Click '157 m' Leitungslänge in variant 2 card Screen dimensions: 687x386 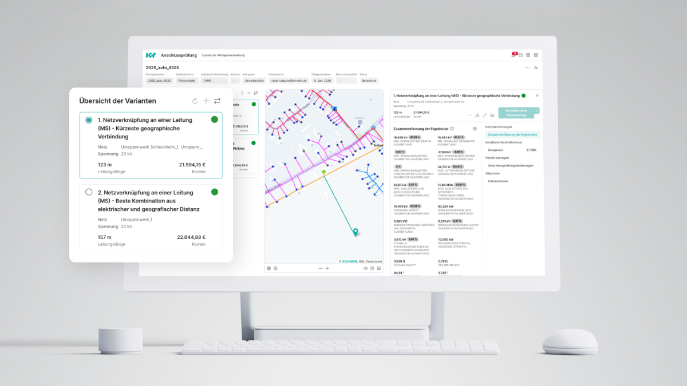(105, 237)
